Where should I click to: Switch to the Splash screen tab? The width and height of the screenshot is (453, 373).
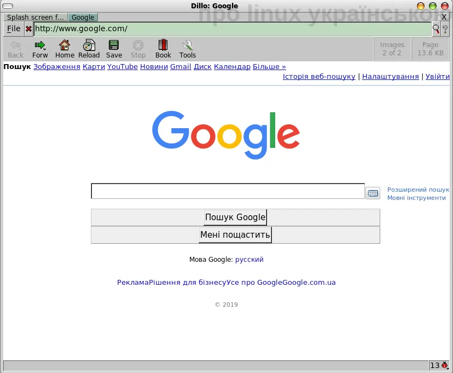pos(35,18)
